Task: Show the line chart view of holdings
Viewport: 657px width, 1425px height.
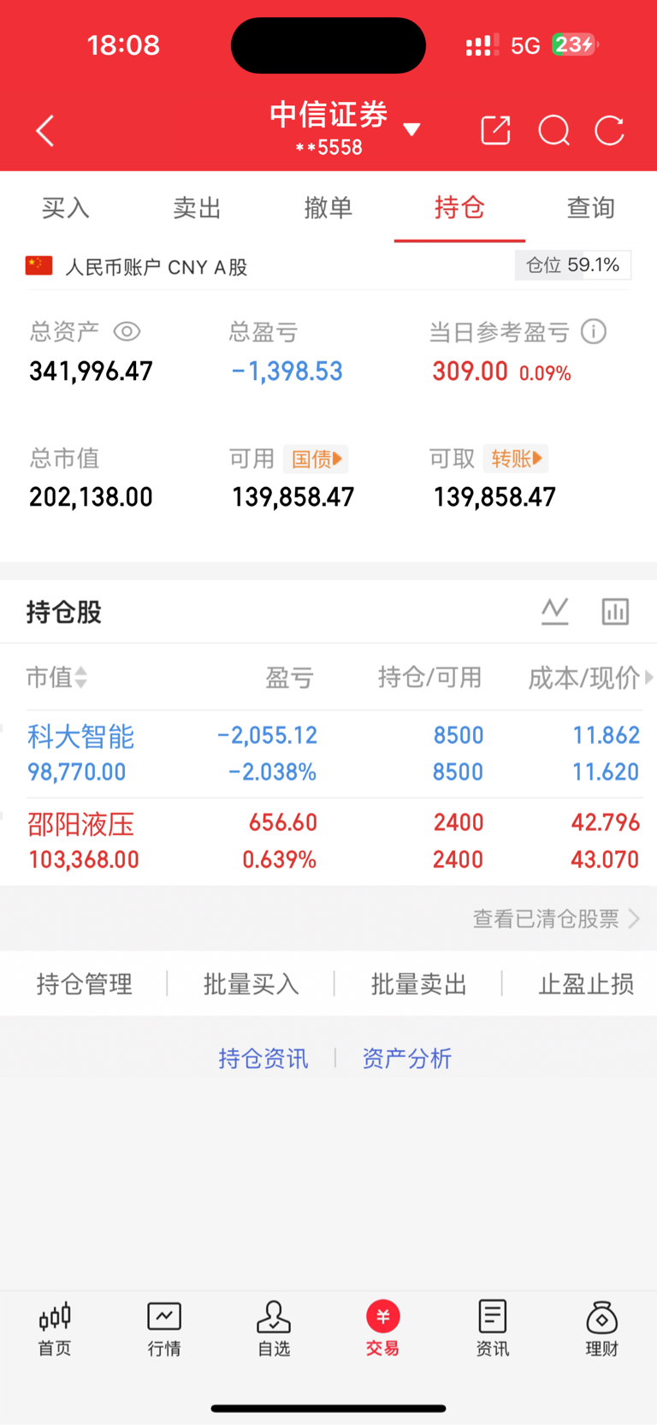Action: point(555,611)
